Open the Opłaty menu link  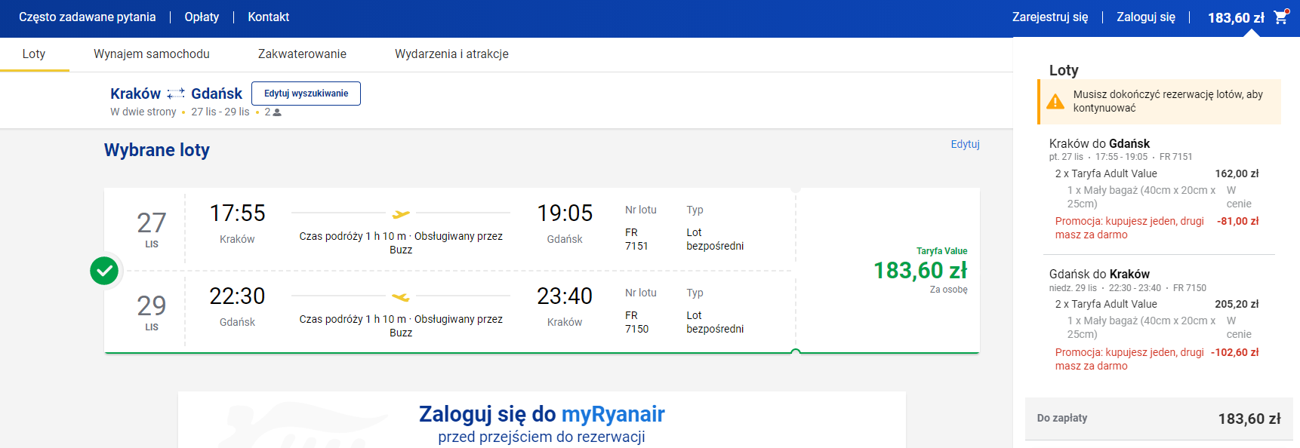click(202, 17)
